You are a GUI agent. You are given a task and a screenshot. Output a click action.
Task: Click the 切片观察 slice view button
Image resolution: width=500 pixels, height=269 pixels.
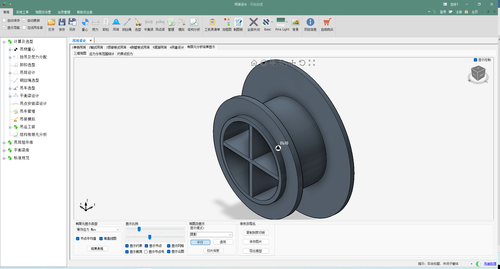pos(213,251)
